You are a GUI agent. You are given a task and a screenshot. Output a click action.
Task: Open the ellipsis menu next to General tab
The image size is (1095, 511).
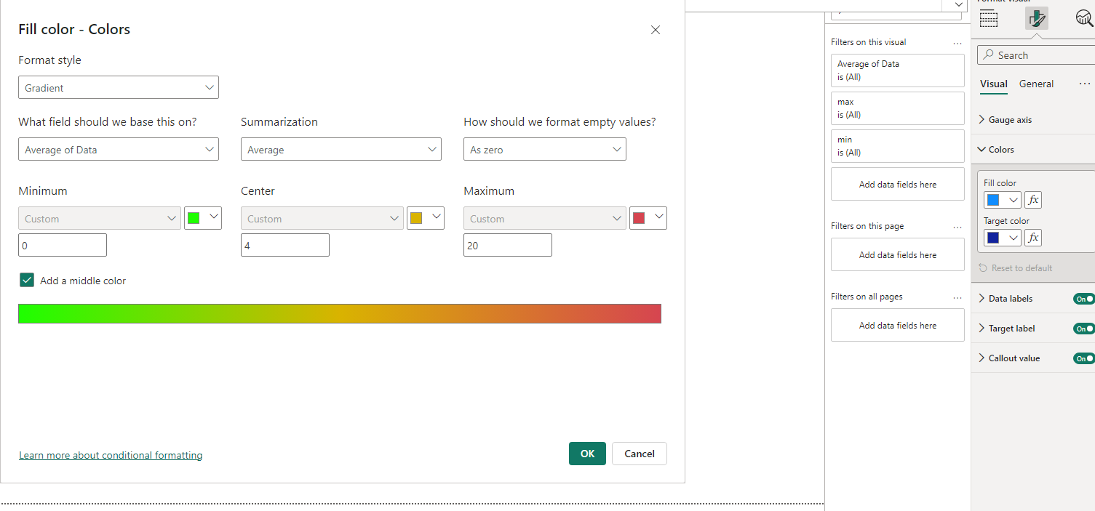(x=1084, y=84)
